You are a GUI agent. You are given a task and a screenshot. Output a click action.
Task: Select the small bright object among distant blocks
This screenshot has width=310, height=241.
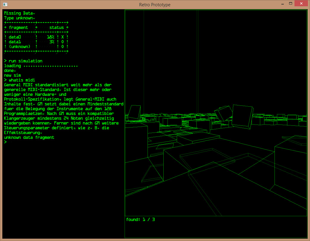(143, 119)
